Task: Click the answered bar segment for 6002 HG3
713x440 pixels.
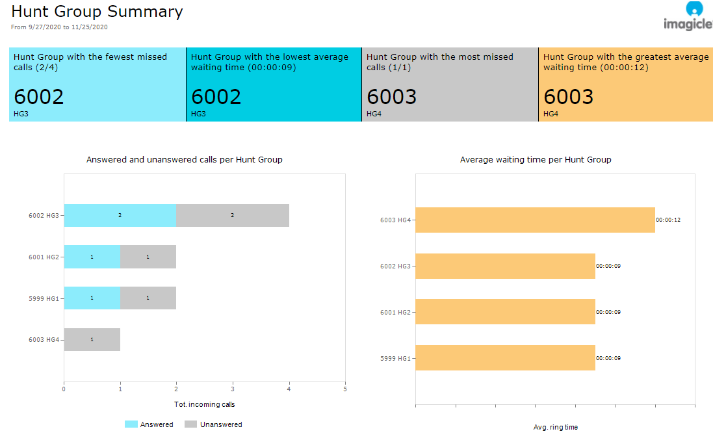Action: [x=120, y=214]
